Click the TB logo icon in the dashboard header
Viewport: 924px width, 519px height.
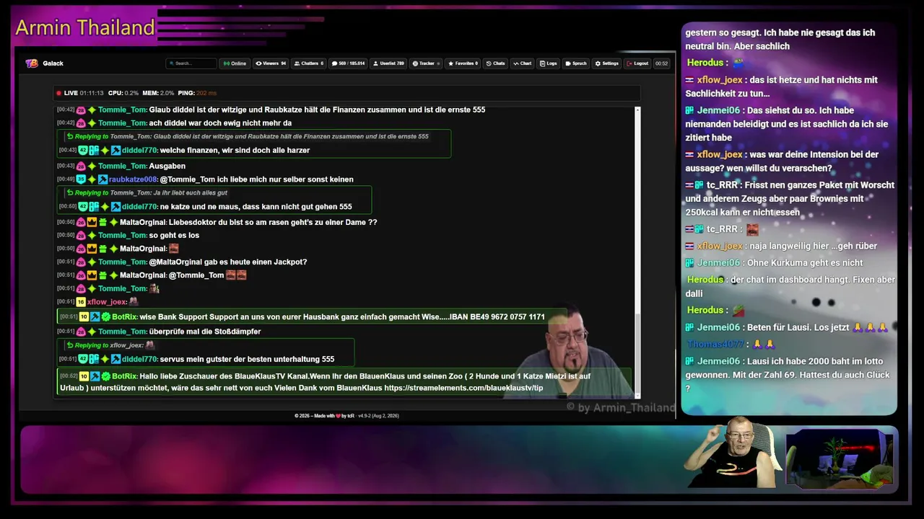31,63
